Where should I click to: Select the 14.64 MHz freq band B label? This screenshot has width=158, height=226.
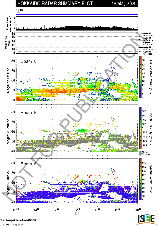[x=148, y=39]
